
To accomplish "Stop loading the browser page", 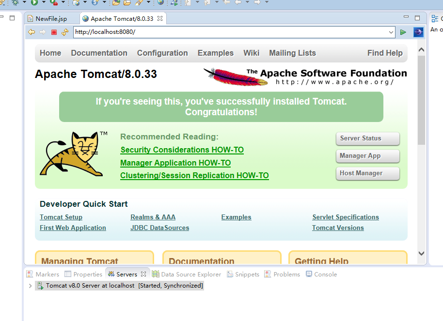I will 54,32.
